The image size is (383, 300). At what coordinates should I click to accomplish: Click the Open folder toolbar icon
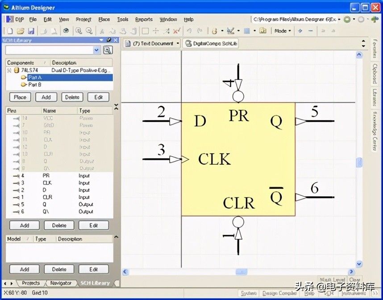tap(20, 31)
